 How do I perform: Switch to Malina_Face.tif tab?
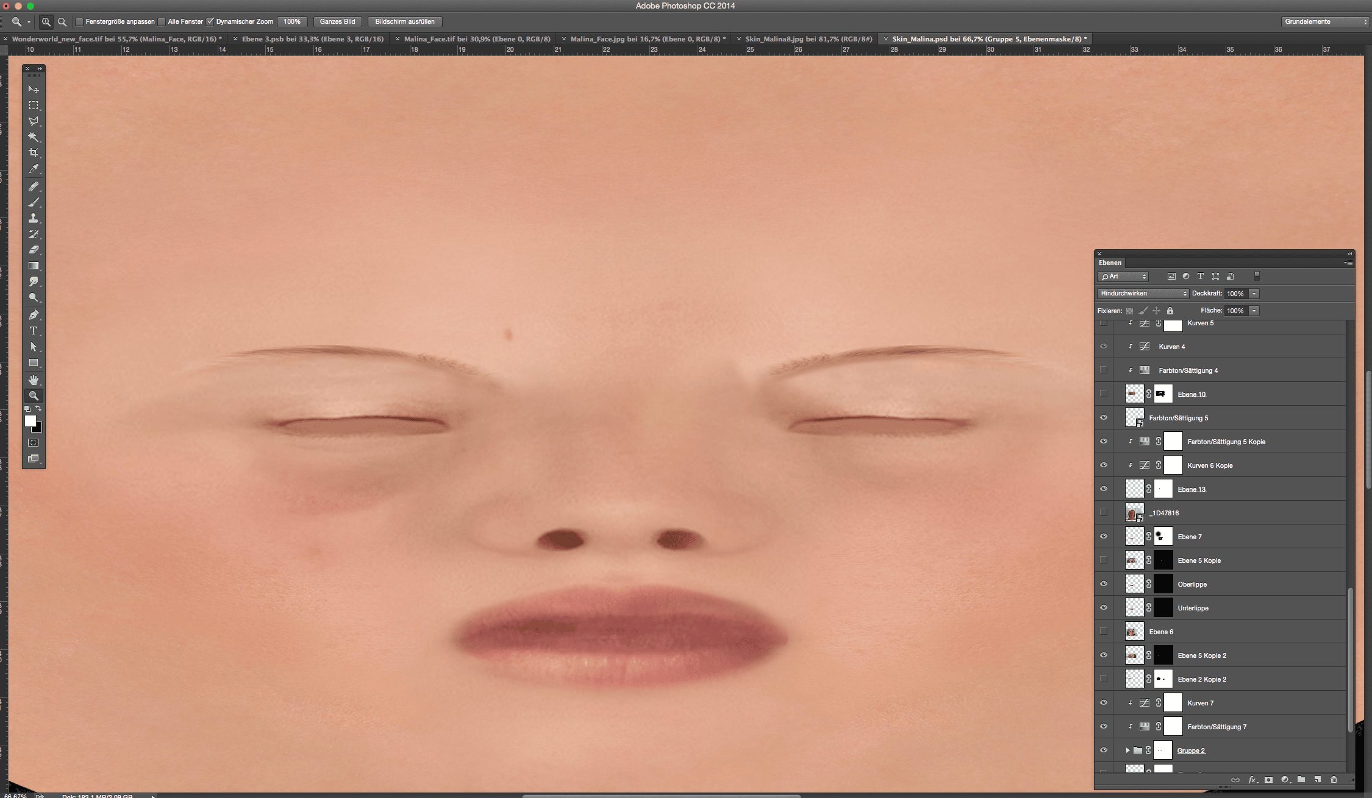[x=477, y=39]
